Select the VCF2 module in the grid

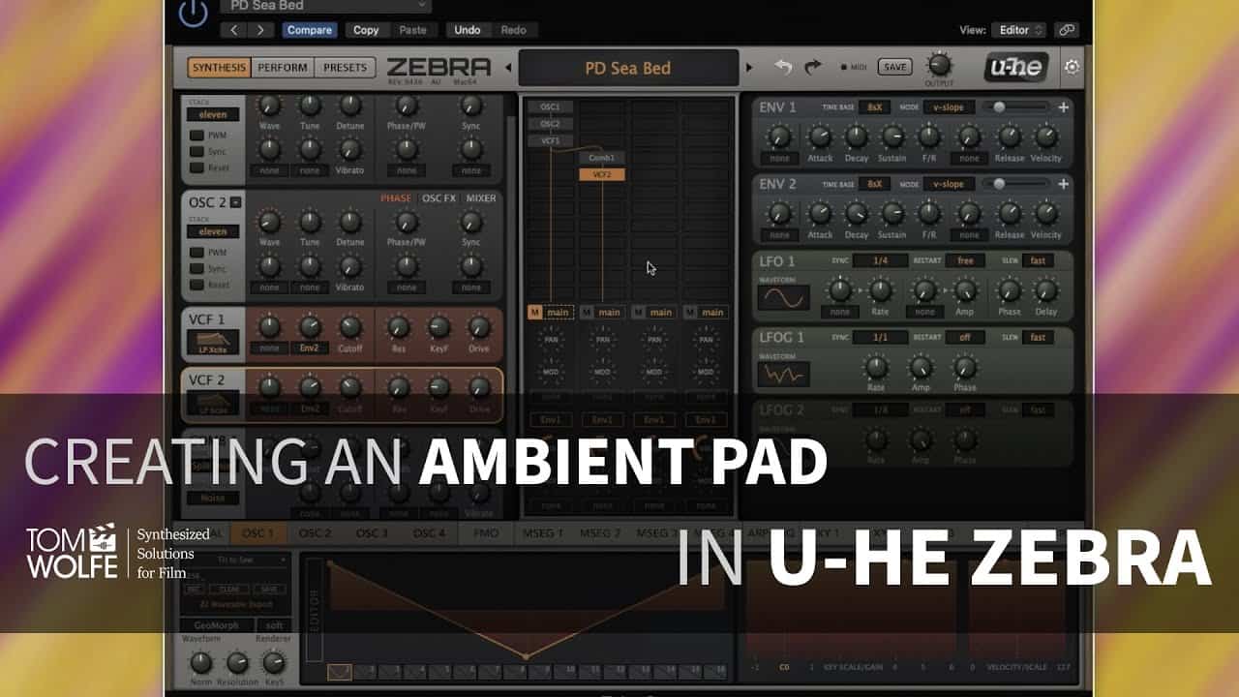pos(602,174)
